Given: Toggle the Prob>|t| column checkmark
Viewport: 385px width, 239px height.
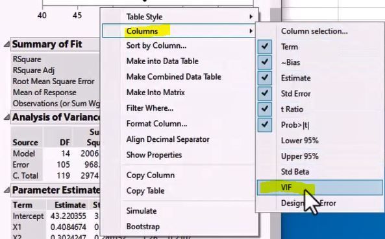Looking at the screenshot, I should 265,125.
